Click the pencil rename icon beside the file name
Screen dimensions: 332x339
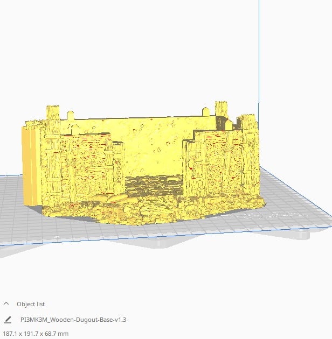[x=8, y=320]
